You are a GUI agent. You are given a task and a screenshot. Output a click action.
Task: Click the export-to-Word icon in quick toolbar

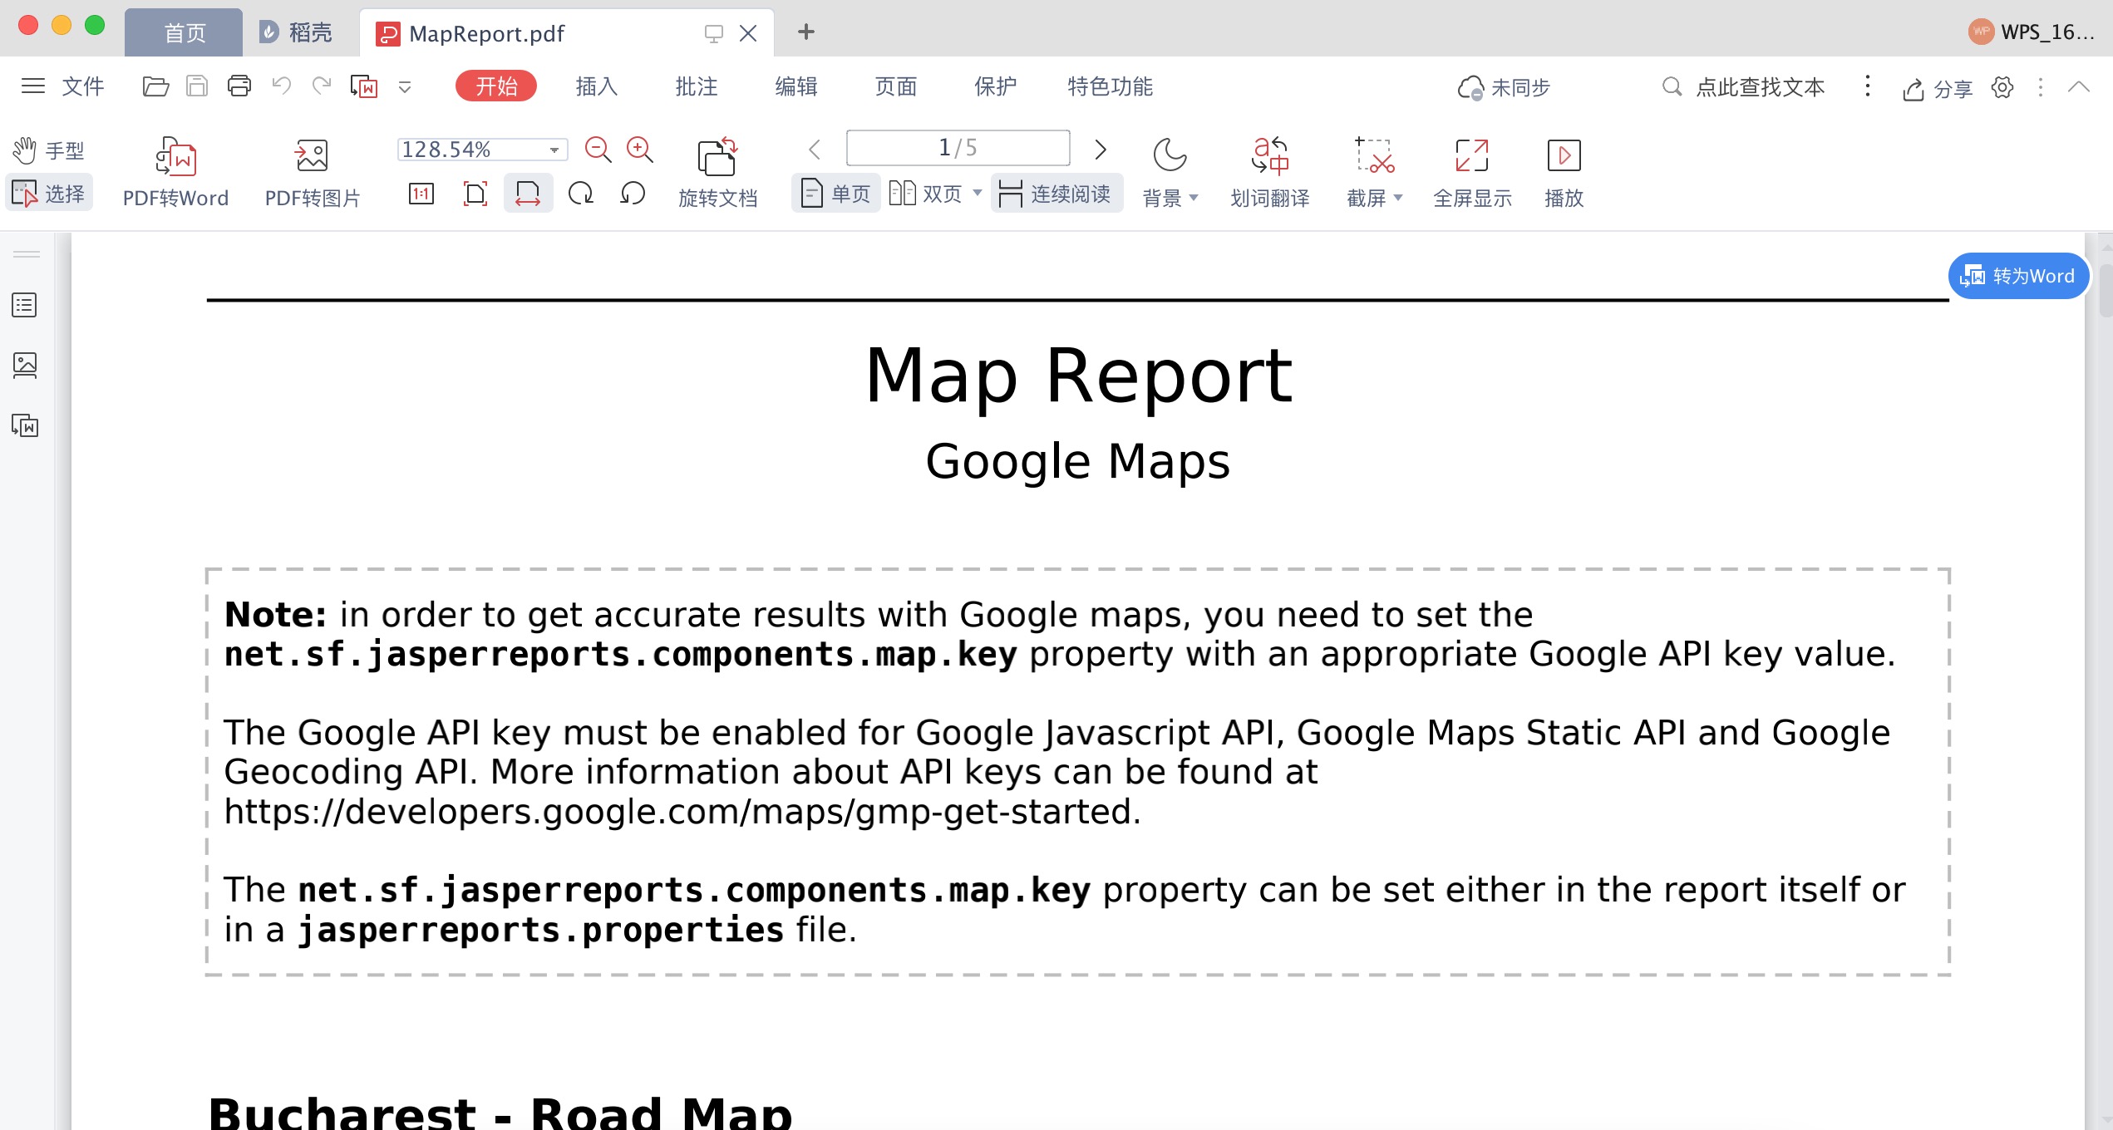pyautogui.click(x=364, y=86)
